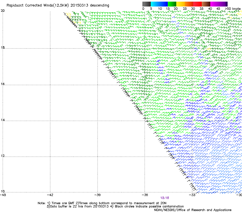Click the gray 0-5 knots color swatch
Screen dimensions: 242x212
147,4
